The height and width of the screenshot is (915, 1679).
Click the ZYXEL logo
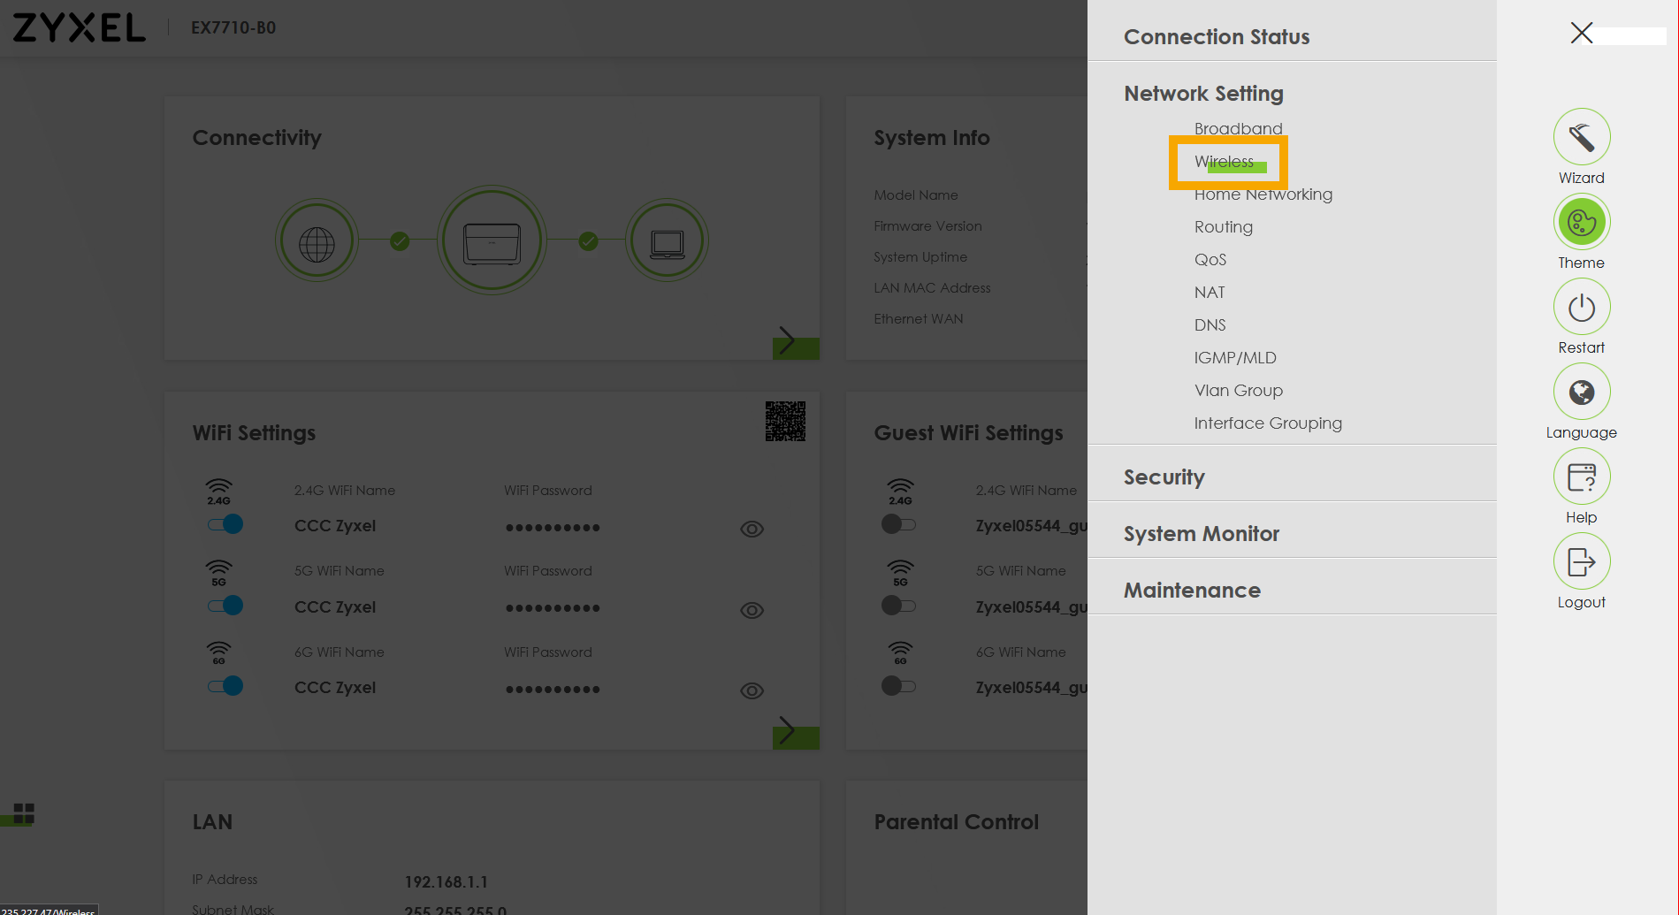pos(79,27)
